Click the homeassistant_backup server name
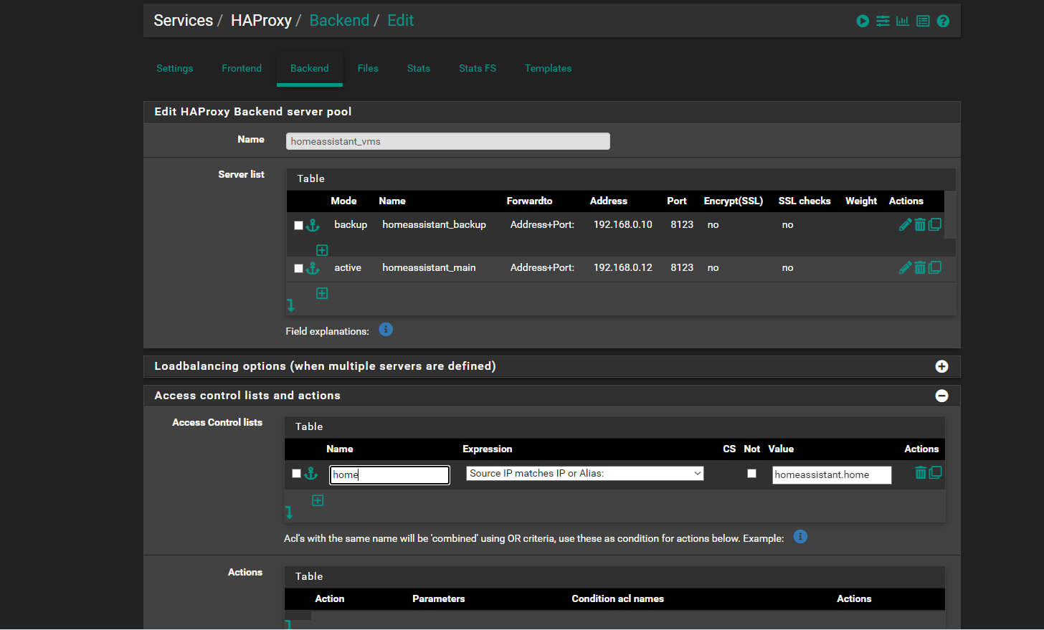 pos(435,225)
